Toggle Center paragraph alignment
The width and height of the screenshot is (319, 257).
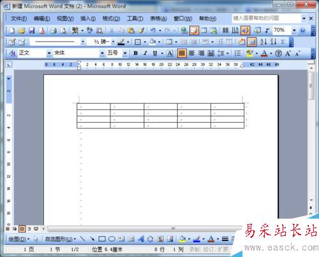tap(191, 53)
